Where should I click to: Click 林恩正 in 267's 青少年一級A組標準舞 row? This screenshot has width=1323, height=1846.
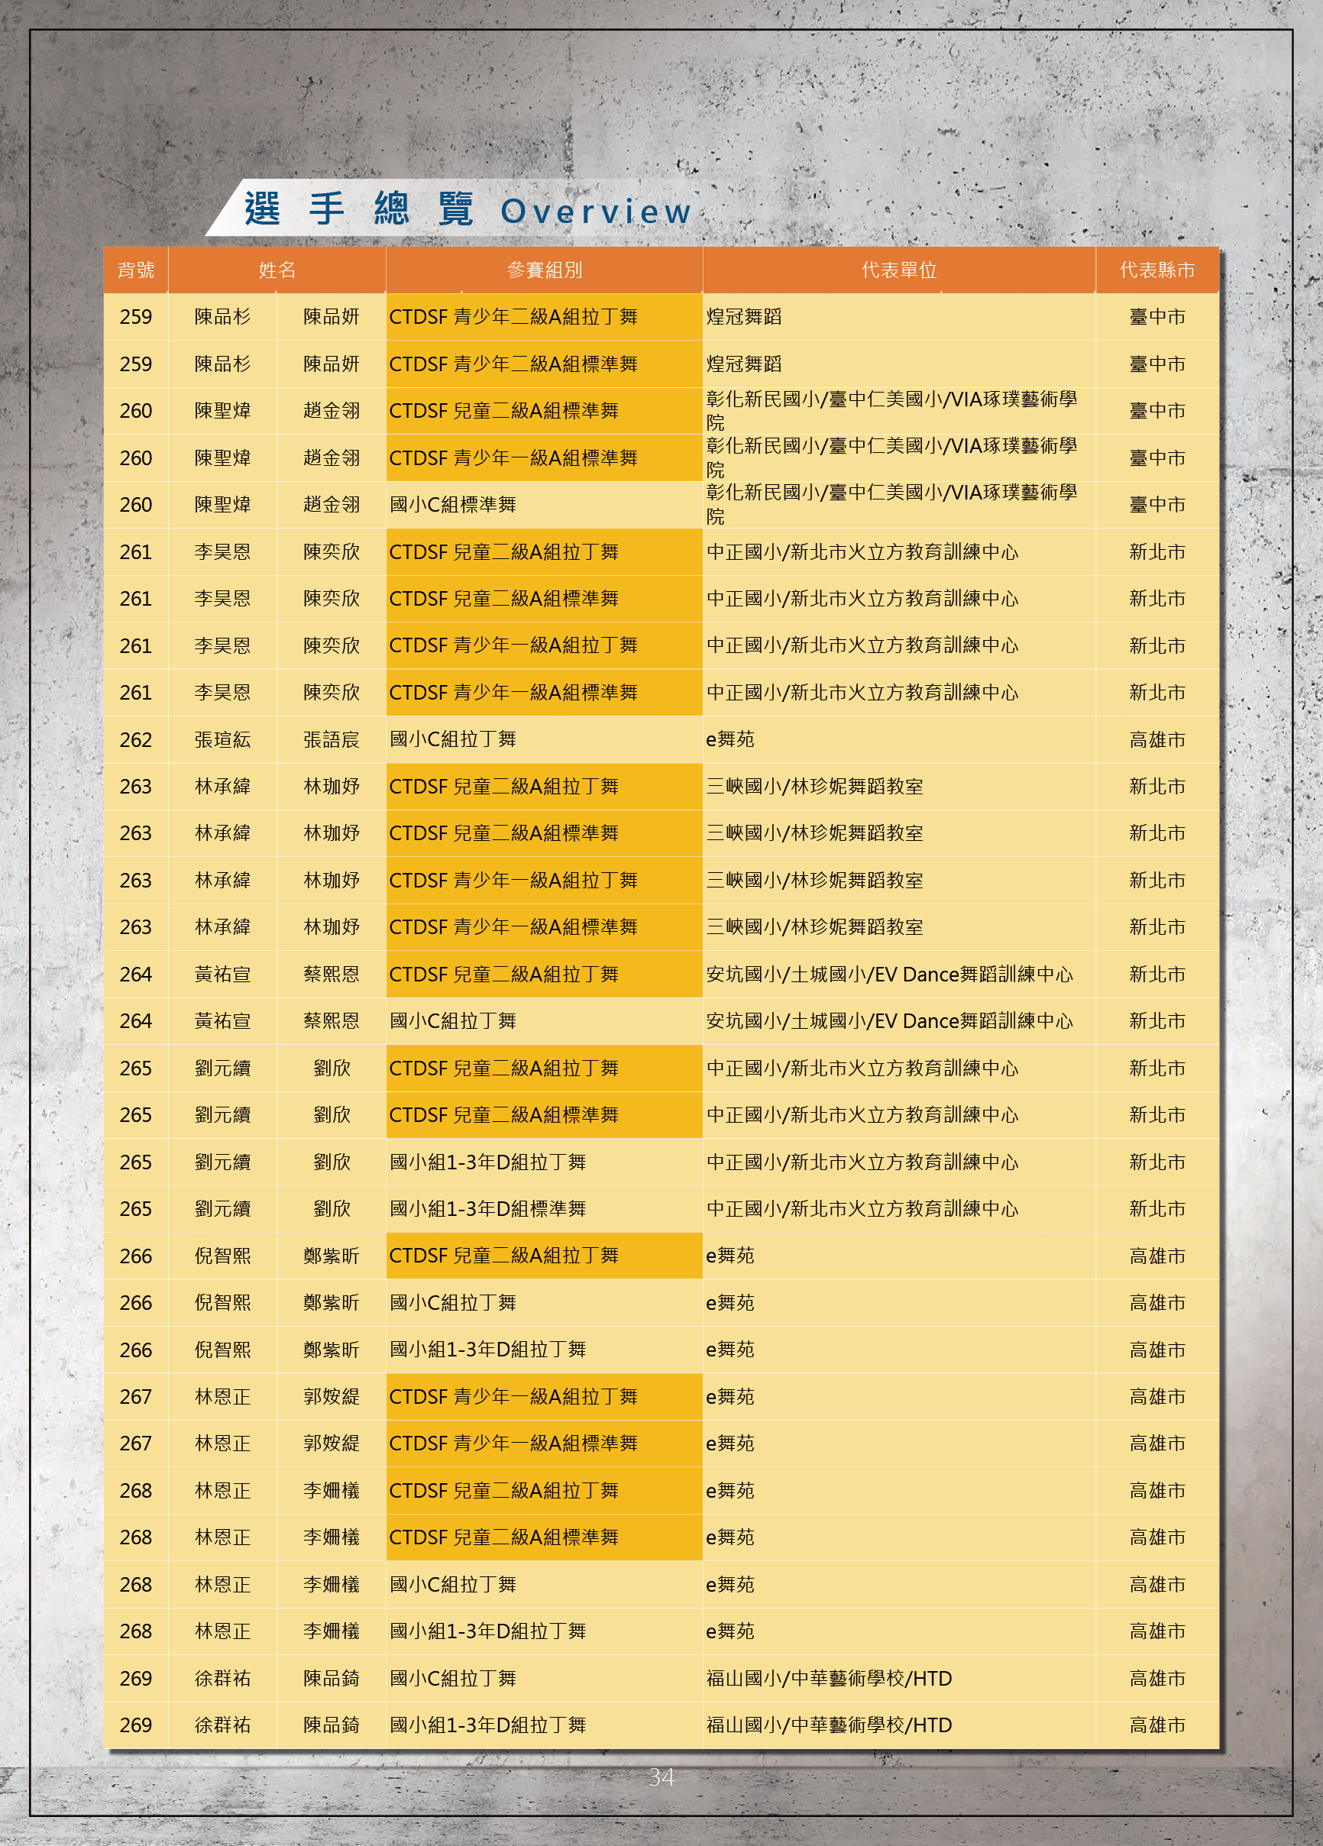[222, 1444]
